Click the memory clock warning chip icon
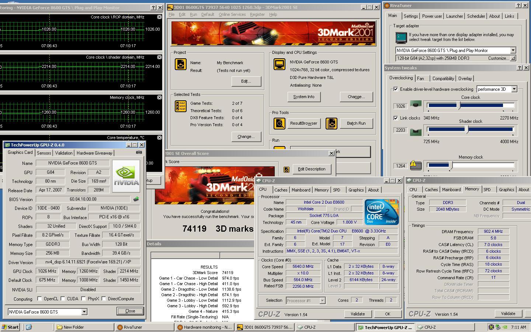 pos(416,165)
